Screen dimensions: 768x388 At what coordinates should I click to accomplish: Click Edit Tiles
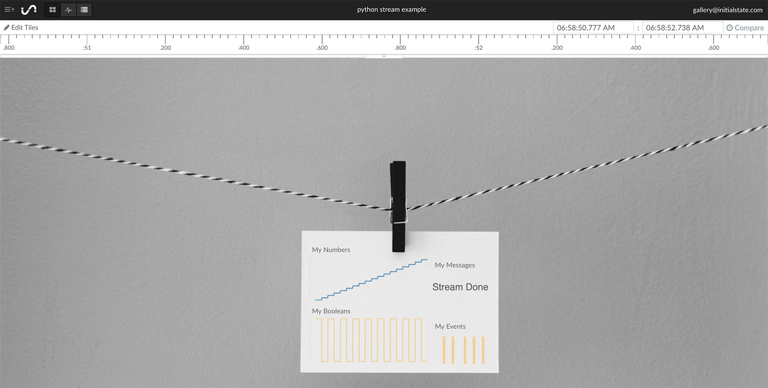(x=21, y=28)
